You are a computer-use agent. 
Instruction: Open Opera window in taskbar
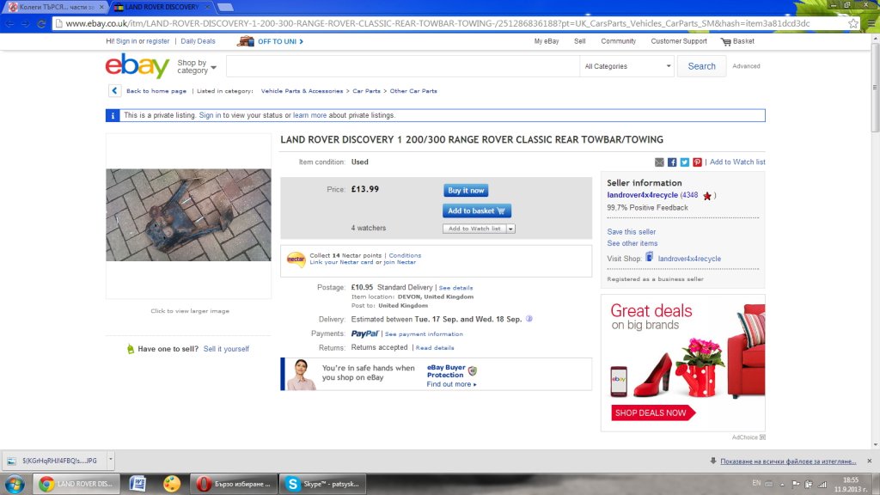click(234, 484)
